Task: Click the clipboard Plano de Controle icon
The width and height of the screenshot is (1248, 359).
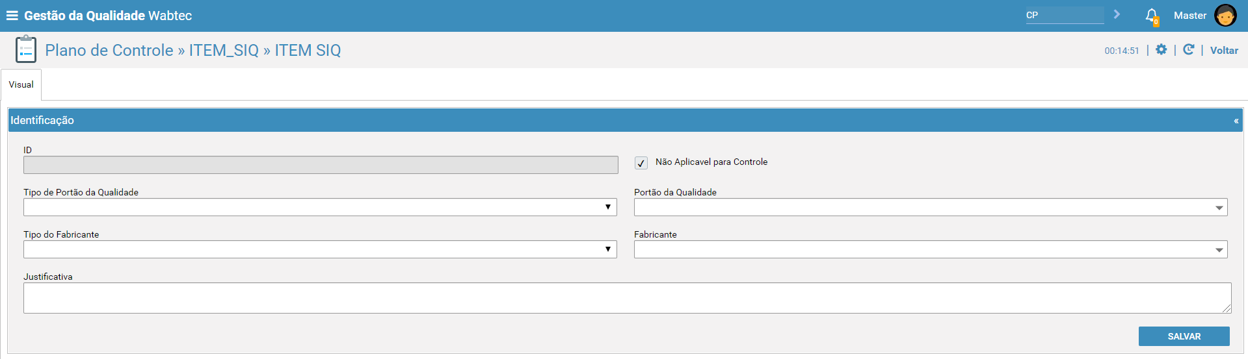Action: coord(26,50)
